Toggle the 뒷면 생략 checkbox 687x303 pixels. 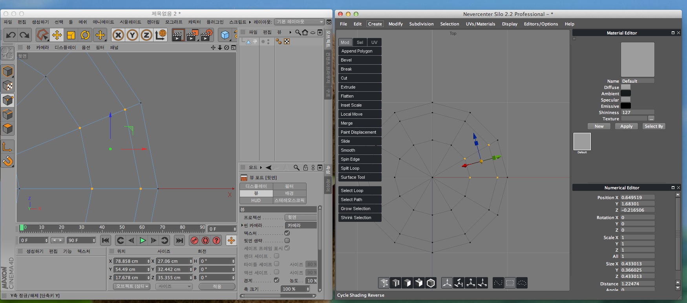click(x=287, y=240)
